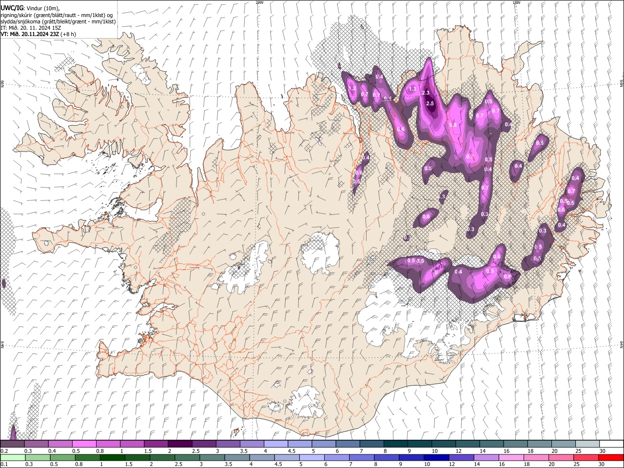Pick the pale gray 25 swatch in top scale

click(x=587, y=444)
